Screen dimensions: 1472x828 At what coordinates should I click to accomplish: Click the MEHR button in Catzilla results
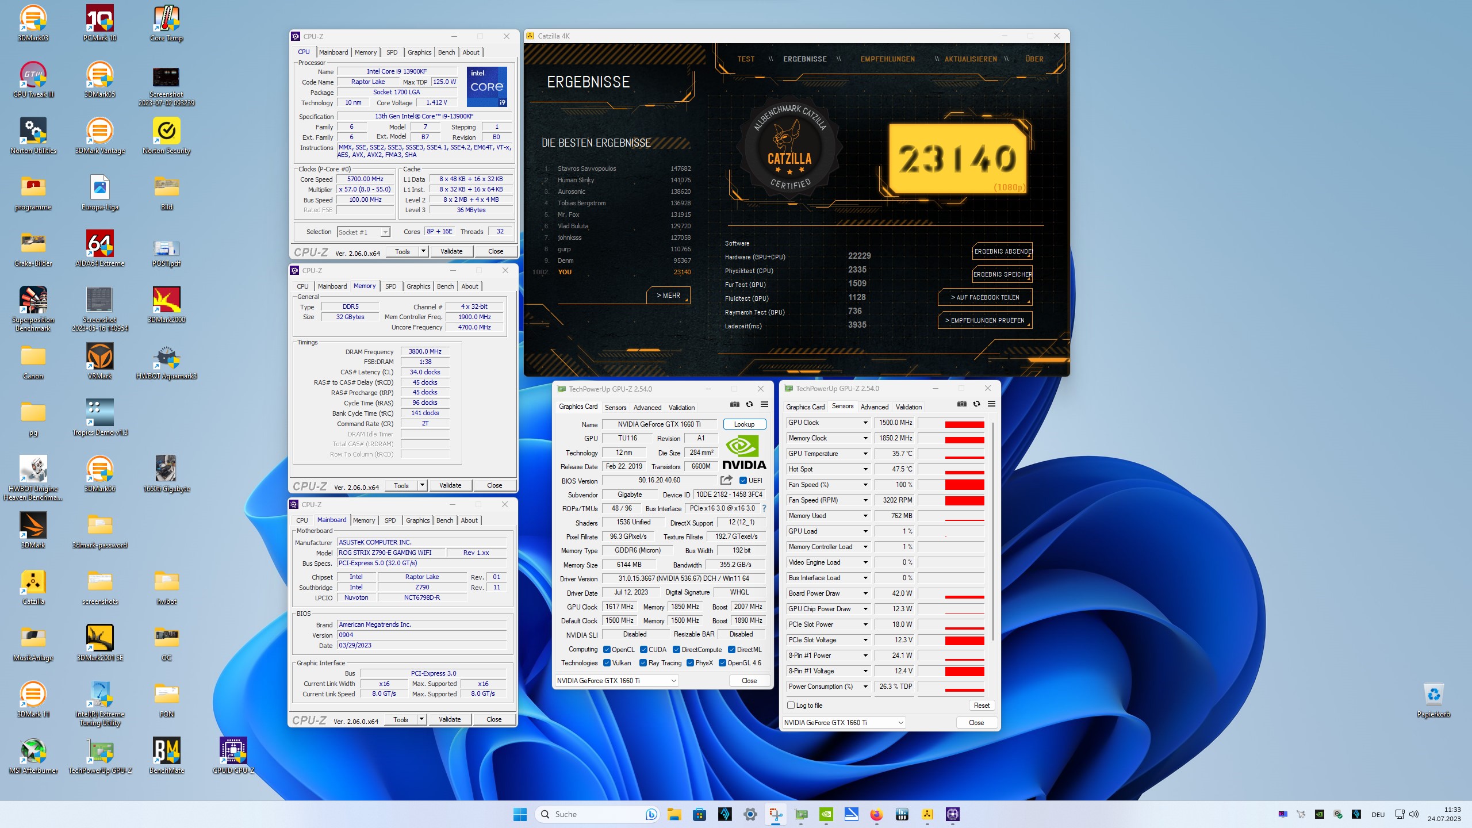668,296
